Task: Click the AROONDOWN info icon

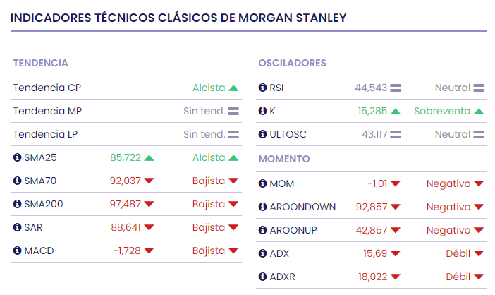Action: [263, 207]
